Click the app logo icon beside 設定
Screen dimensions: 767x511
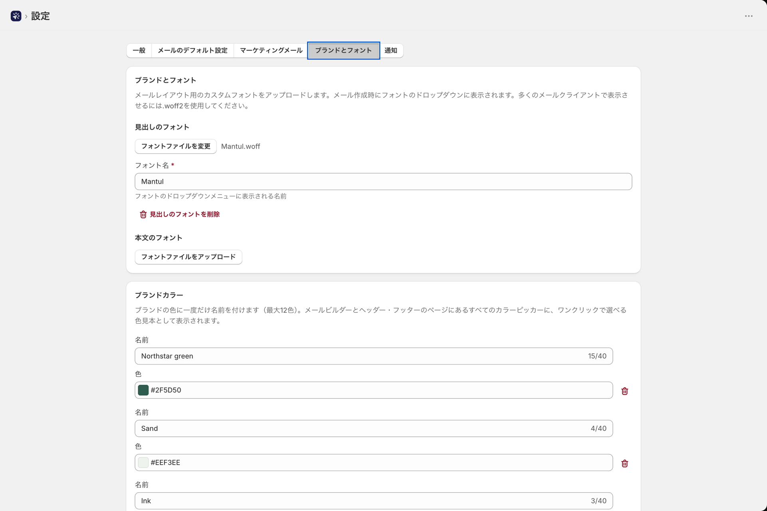[16, 16]
